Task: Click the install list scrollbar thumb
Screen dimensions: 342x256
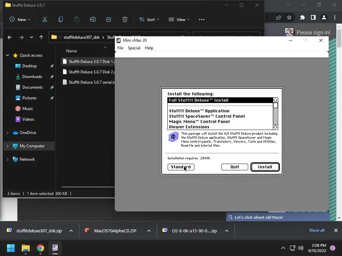Action: point(276,105)
